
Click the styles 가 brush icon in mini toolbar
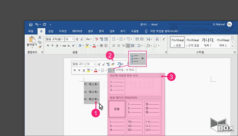(x=120, y=64)
